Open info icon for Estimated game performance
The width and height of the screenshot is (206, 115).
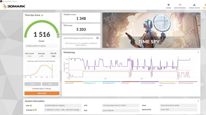pos(97,38)
